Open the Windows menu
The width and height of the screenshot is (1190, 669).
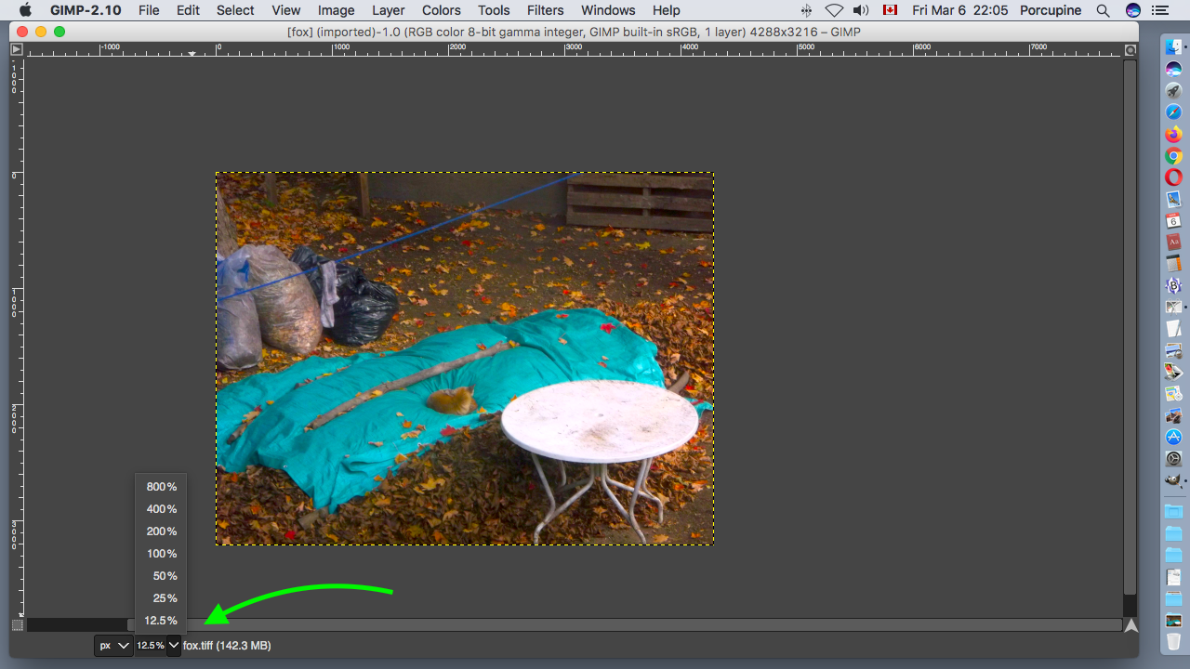(x=608, y=10)
